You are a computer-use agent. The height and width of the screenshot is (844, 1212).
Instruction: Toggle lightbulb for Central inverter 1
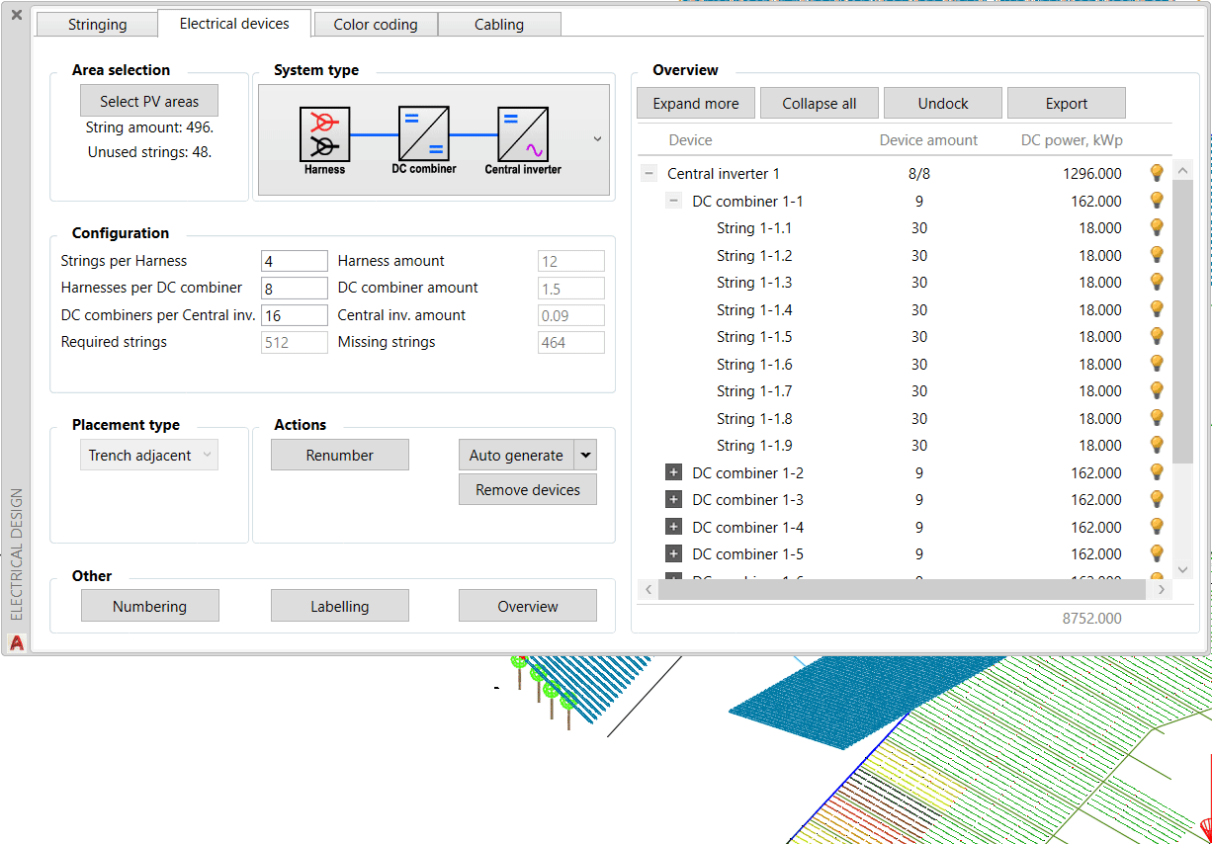point(1157,173)
